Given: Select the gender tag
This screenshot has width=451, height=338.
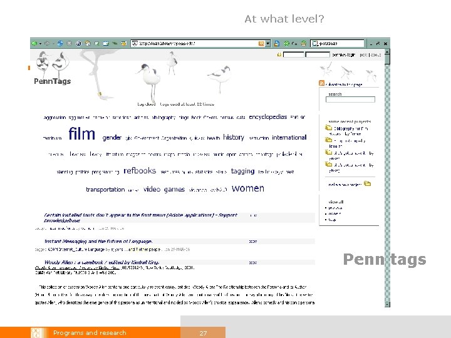Looking at the screenshot, I should tap(112, 138).
